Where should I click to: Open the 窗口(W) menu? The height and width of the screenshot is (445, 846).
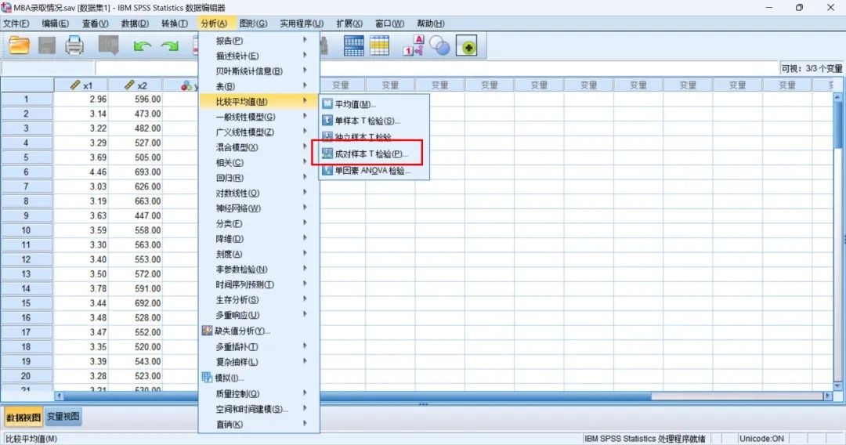(389, 24)
